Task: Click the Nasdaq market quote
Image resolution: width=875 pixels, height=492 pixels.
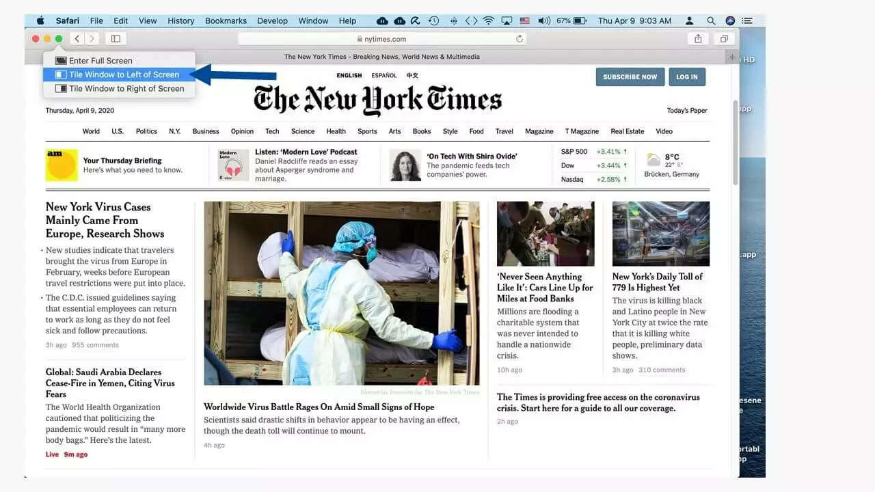Action: click(594, 179)
